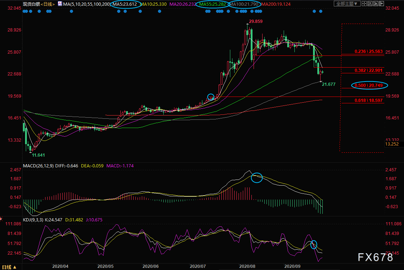Open the <日线> timeframe selector beside 现货白银
Image resolution: width=404 pixels, height=270 pixels.
pyautogui.click(x=47, y=4)
